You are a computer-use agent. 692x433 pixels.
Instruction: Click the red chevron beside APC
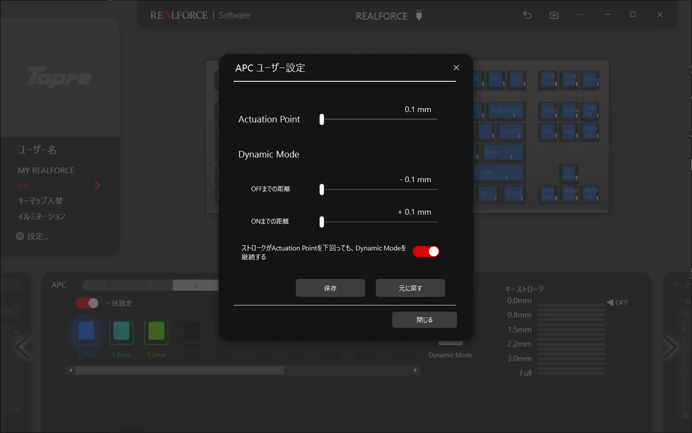97,186
